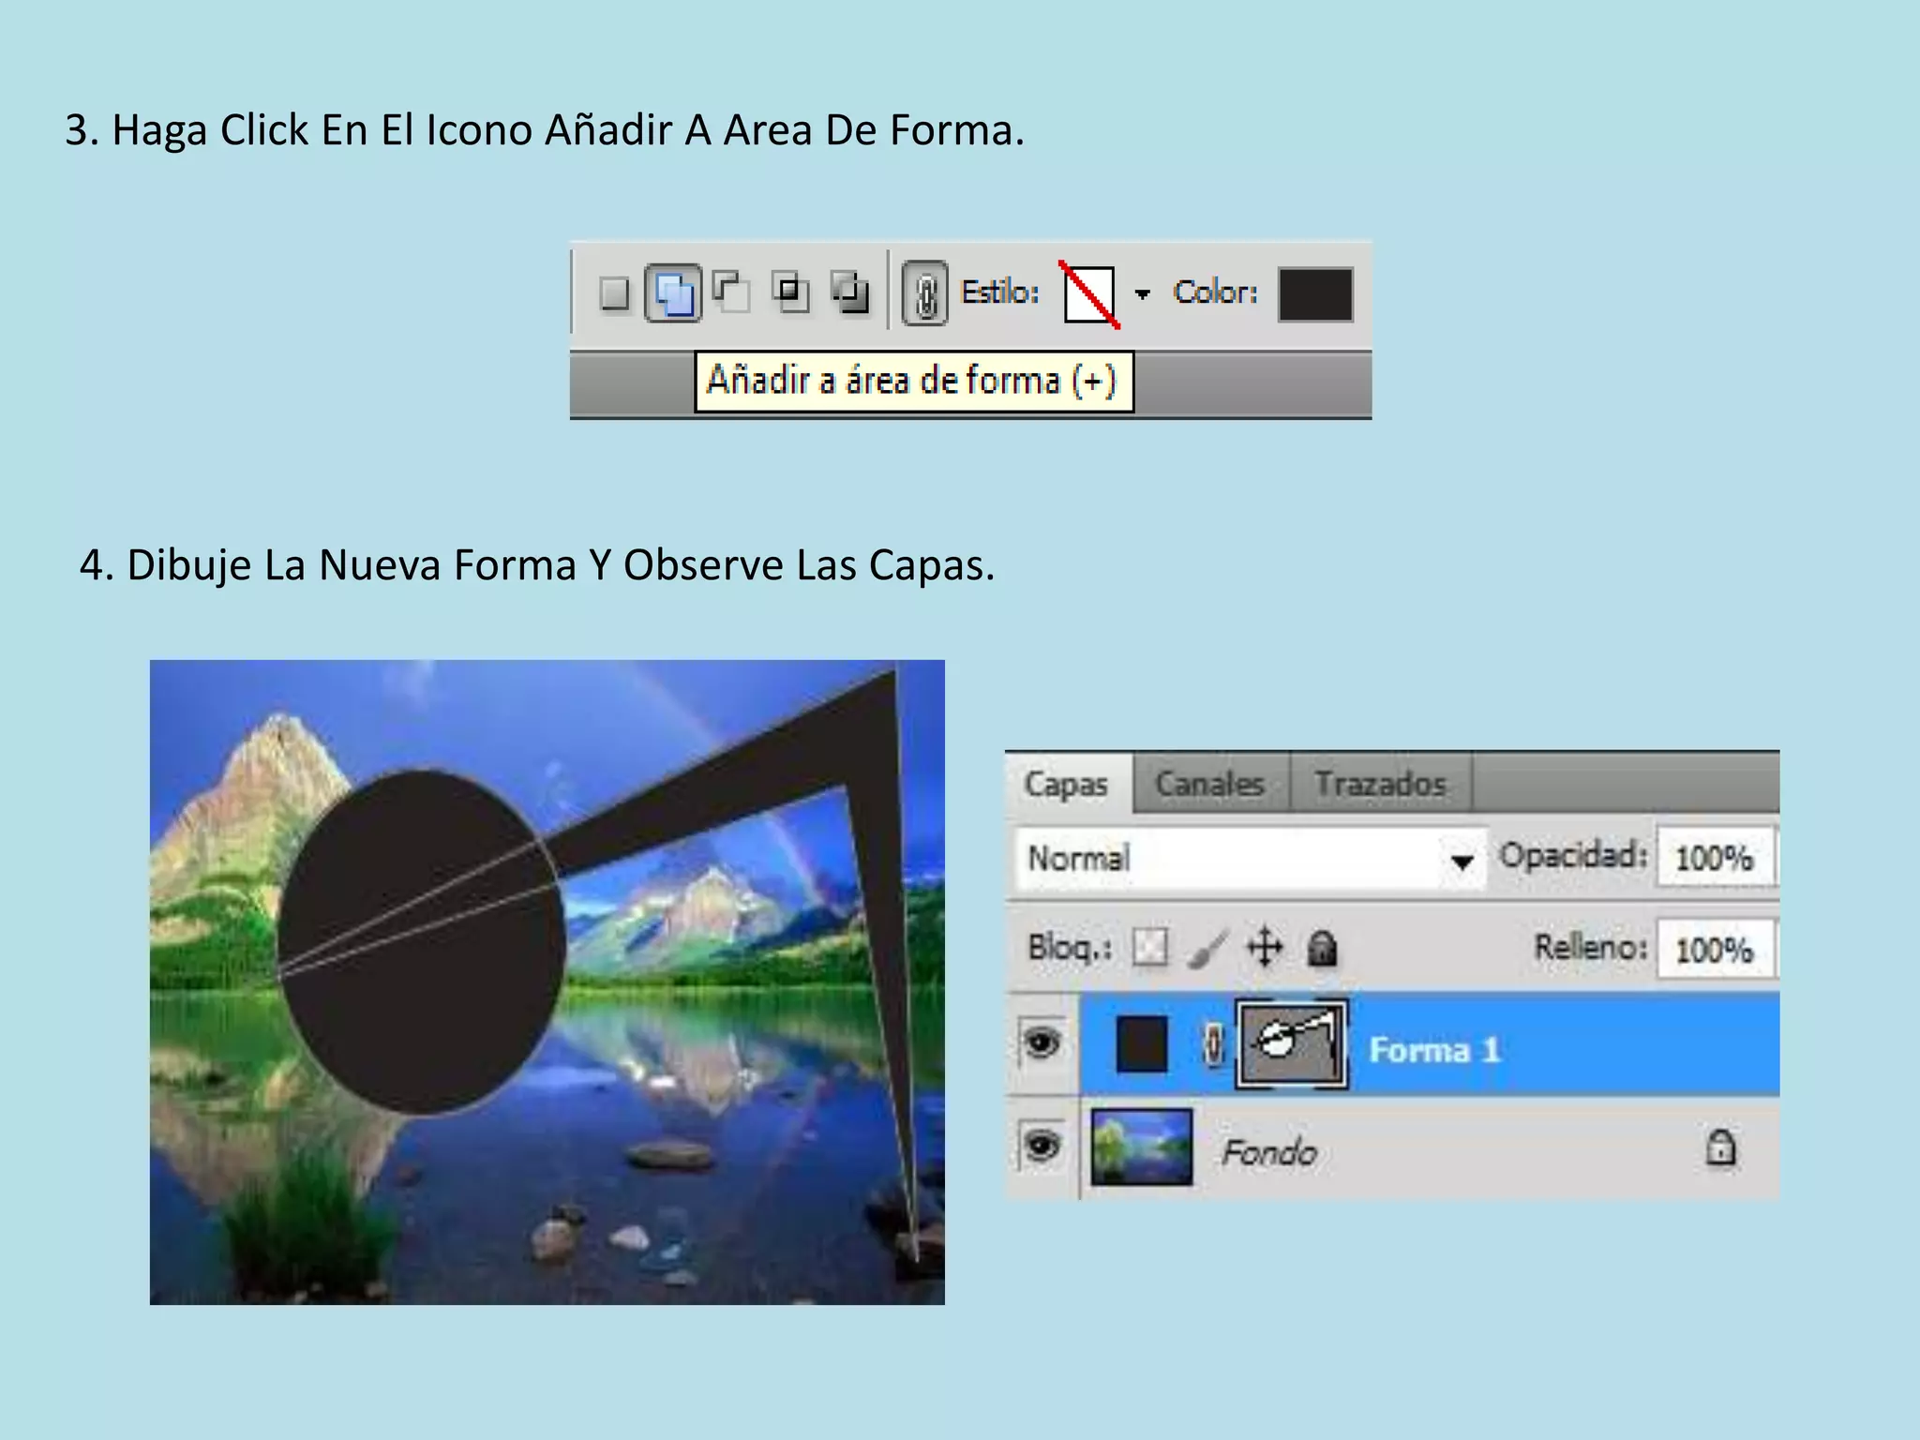The image size is (1920, 1440).
Task: Click the Opacidad 100% field
Action: point(1715,857)
